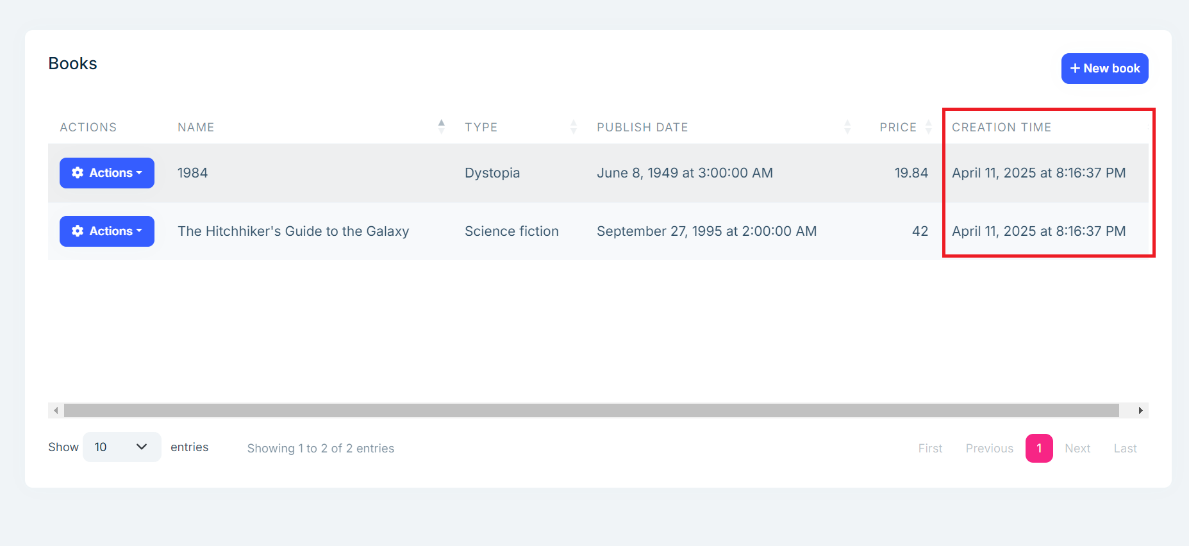
Task: Jump to the Last page link
Action: tap(1125, 449)
